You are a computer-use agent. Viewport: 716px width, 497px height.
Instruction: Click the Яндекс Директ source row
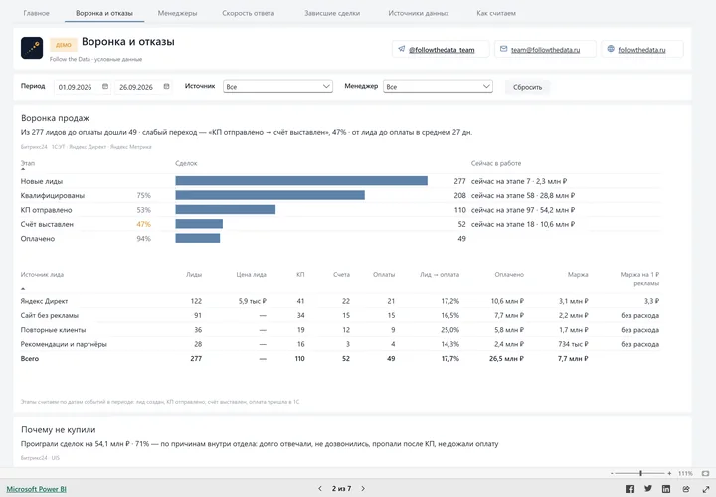[340, 301]
